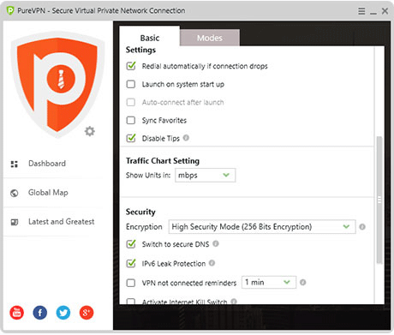The height and width of the screenshot is (335, 394).
Task: Show info for Switch to secure DNS
Action: coord(216,243)
